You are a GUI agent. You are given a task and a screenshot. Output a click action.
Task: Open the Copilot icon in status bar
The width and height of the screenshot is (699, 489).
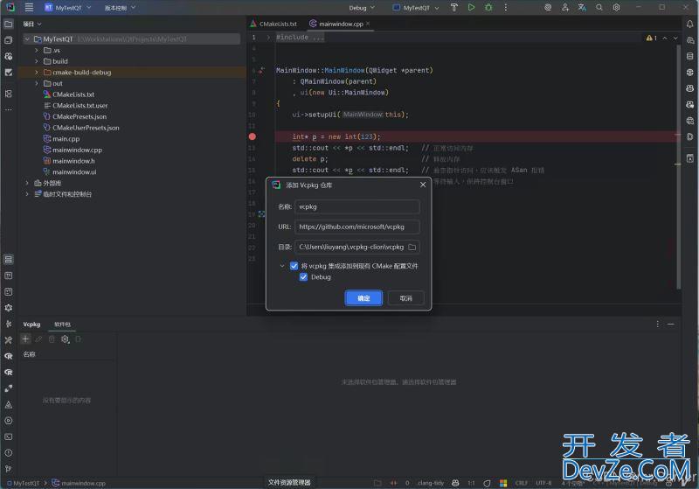point(455,483)
